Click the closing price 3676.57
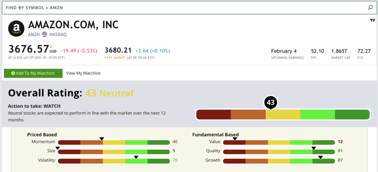The height and width of the screenshot is (172, 378). point(28,49)
